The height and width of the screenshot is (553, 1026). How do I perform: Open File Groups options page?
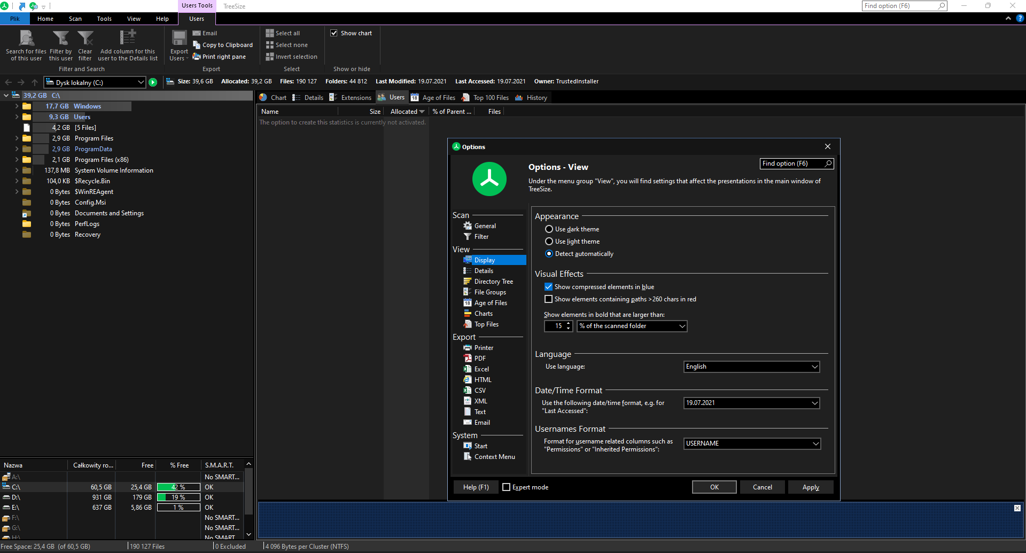[x=485, y=292]
